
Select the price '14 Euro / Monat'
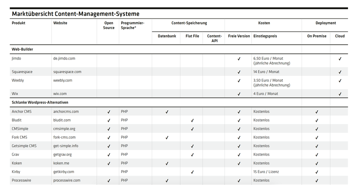[x=266, y=72]
